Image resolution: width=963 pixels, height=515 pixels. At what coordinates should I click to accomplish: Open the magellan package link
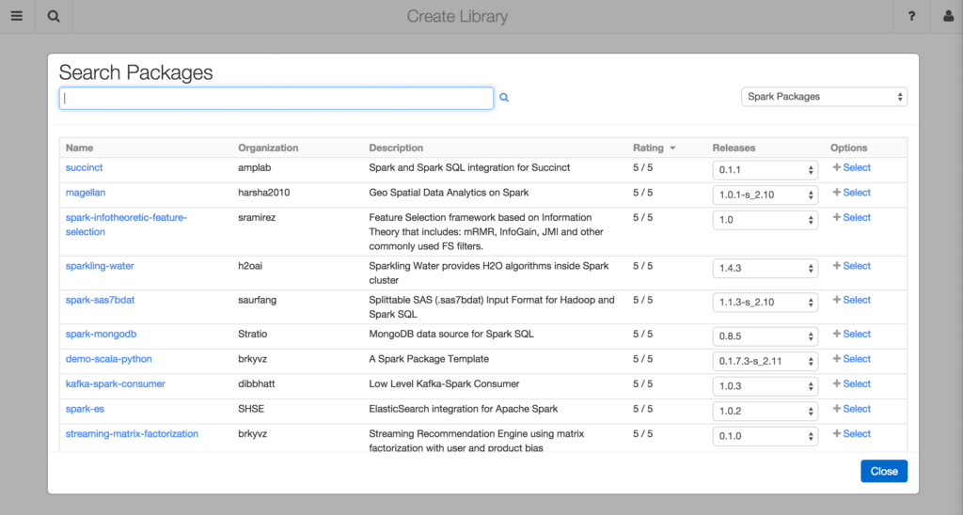85,193
